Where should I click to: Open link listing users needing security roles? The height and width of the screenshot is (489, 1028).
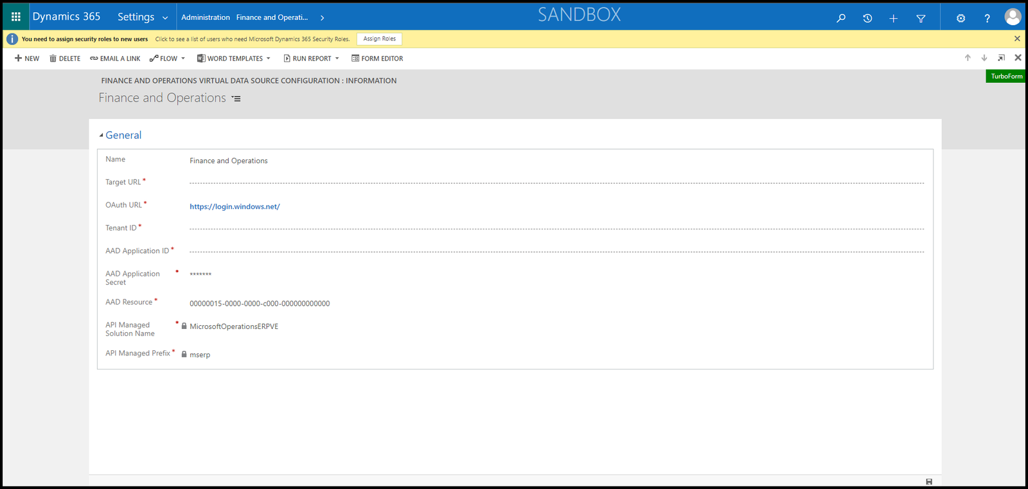[x=253, y=39]
